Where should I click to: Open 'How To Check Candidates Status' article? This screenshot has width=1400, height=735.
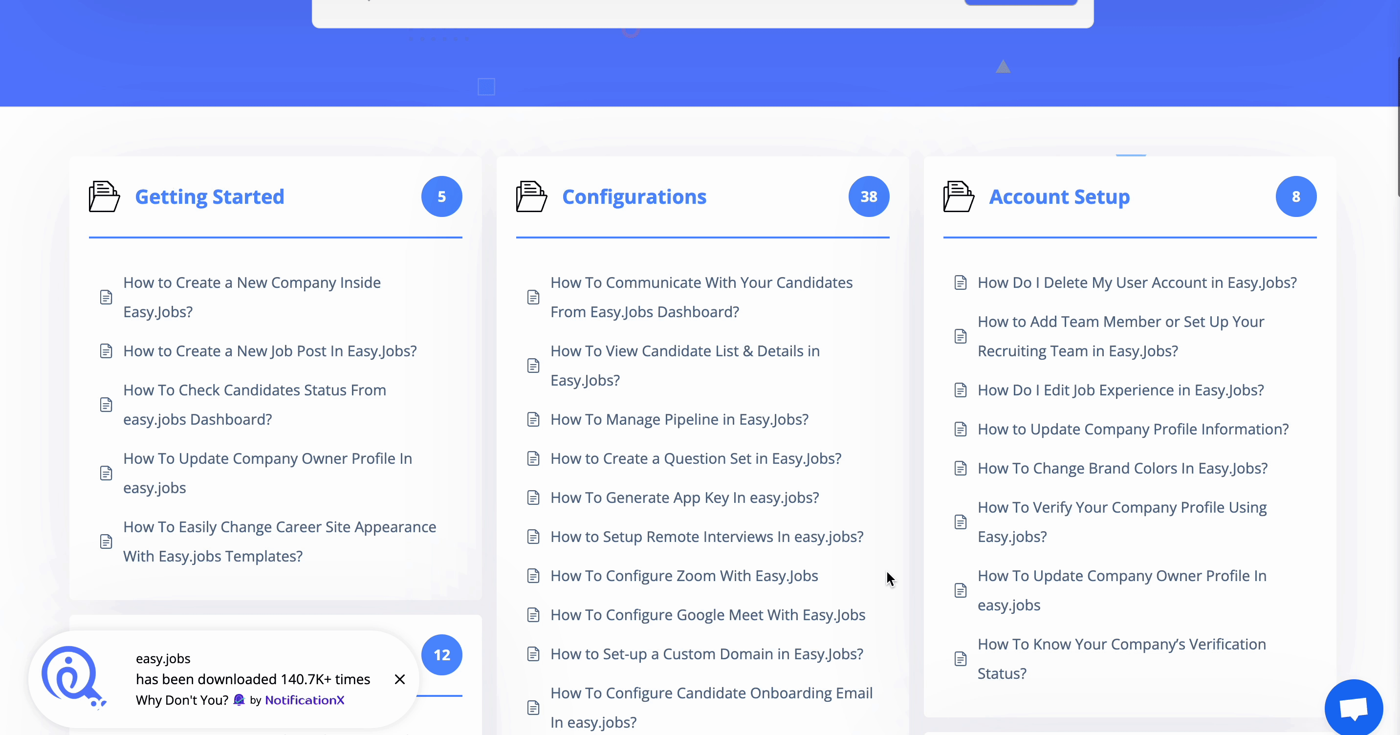[x=255, y=405]
